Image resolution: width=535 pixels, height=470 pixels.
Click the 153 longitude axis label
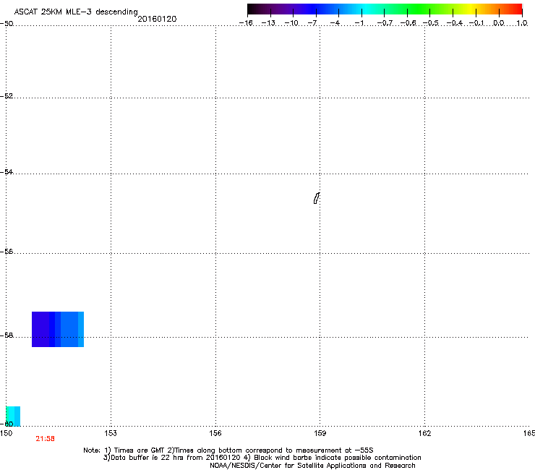coord(111,433)
